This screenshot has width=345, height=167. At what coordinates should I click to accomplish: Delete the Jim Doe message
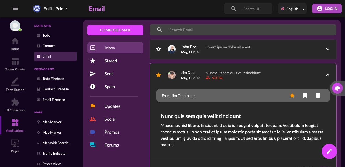(318, 95)
